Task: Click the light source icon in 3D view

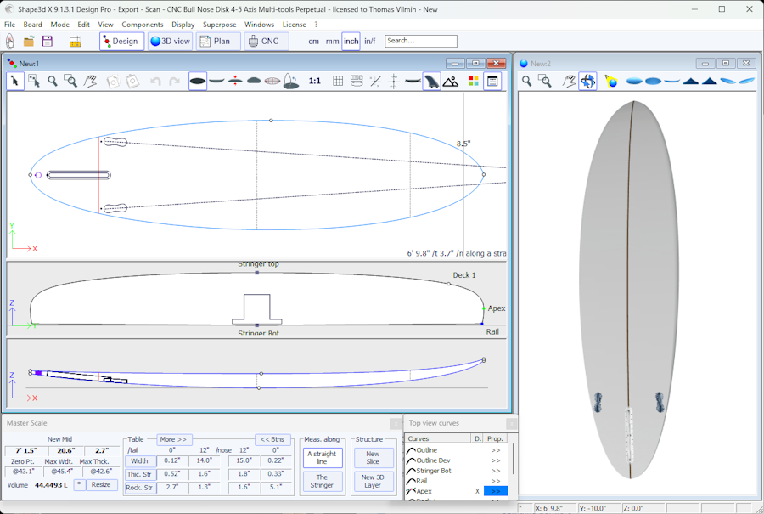Action: click(610, 82)
